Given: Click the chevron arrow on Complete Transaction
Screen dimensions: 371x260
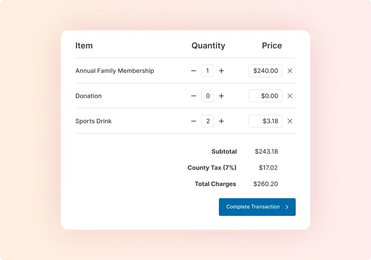Looking at the screenshot, I should pos(287,207).
